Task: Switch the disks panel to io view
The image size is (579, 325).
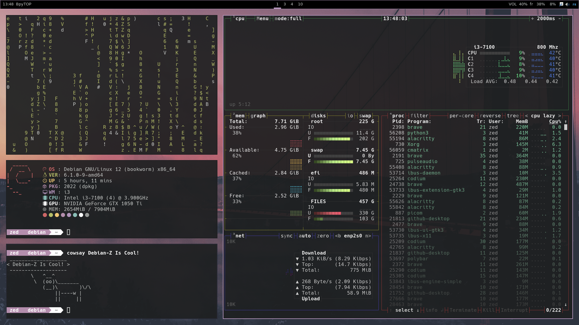Action: (x=350, y=116)
